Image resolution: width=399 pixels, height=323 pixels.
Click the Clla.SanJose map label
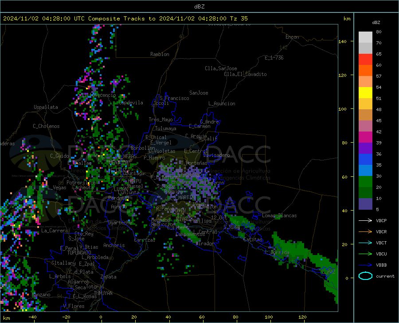coord(221,68)
